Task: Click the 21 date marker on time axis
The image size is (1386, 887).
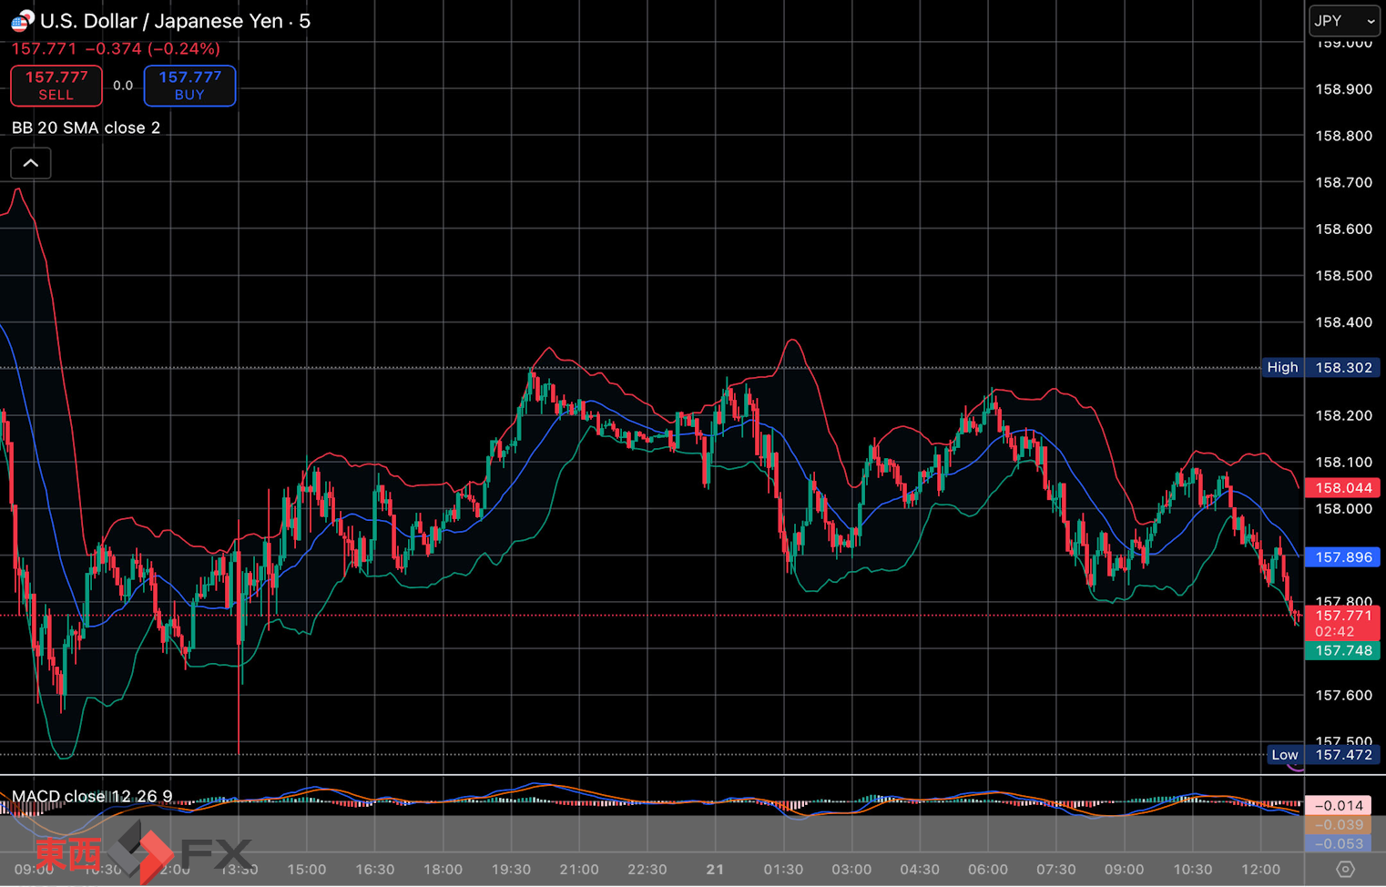Action: click(715, 869)
